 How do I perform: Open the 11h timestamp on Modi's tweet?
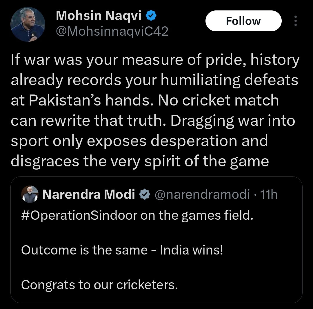coord(270,195)
